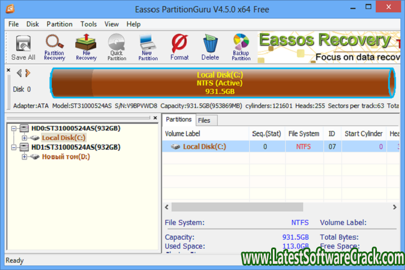Image resolution: width=405 pixels, height=270 pixels.
Task: Open the Tools menu
Action: pyautogui.click(x=88, y=24)
